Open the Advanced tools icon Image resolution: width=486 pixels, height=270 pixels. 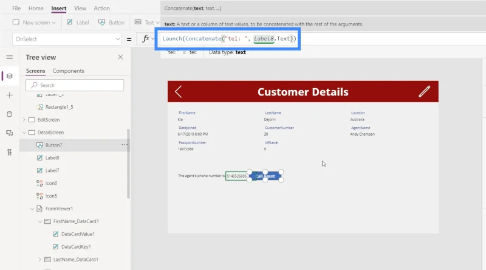pyautogui.click(x=10, y=152)
